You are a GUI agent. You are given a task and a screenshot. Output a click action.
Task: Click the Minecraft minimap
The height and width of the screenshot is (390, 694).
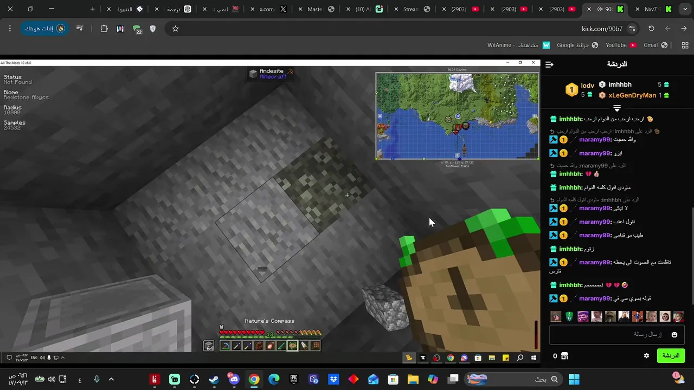point(458,115)
